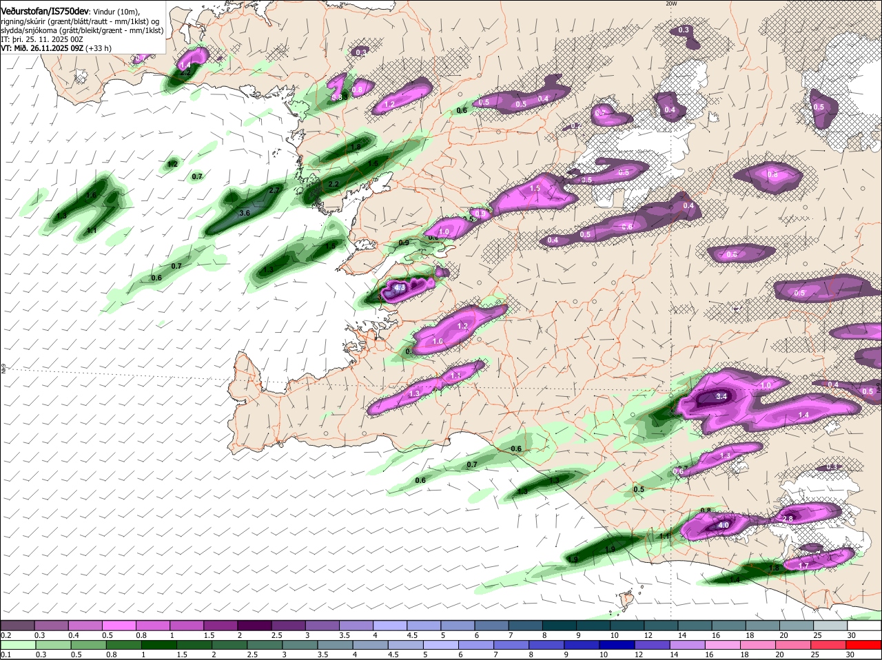Pick upper scale swatch between 2 and 2.5
This screenshot has width=882, height=660.
(x=254, y=626)
